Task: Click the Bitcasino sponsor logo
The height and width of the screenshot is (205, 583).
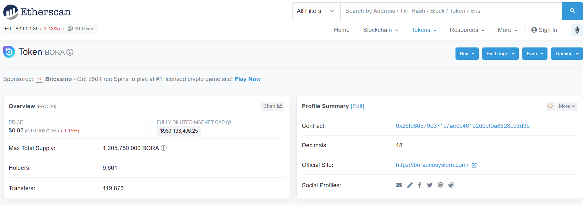Action: [x=39, y=79]
